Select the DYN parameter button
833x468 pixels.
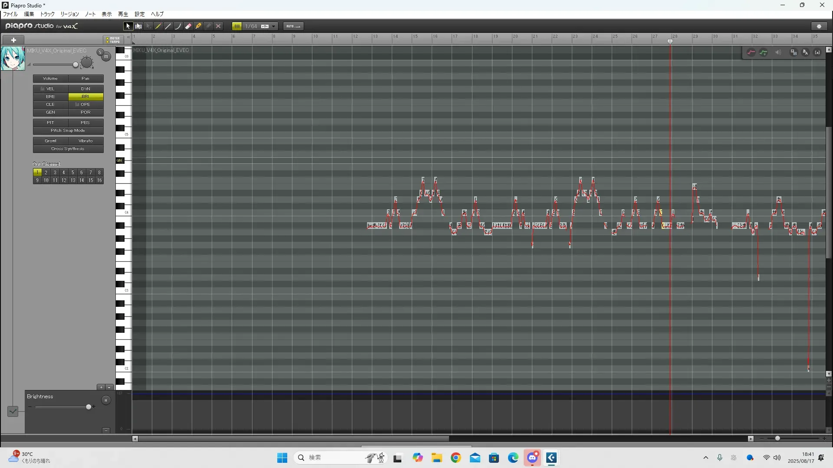click(85, 89)
